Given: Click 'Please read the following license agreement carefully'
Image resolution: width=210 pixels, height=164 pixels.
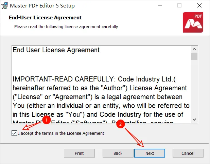Looking at the screenshot, I should pyautogui.click(x=66, y=26).
